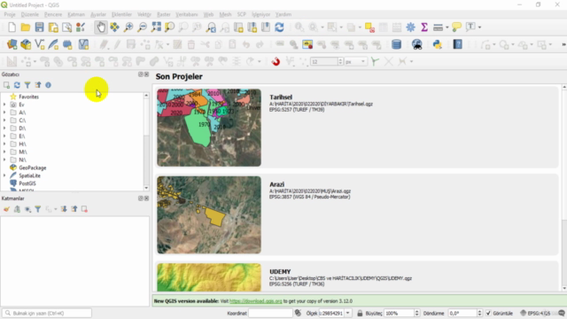Click the Büyüteç magnifier value field
This screenshot has width=567, height=319.
point(399,313)
